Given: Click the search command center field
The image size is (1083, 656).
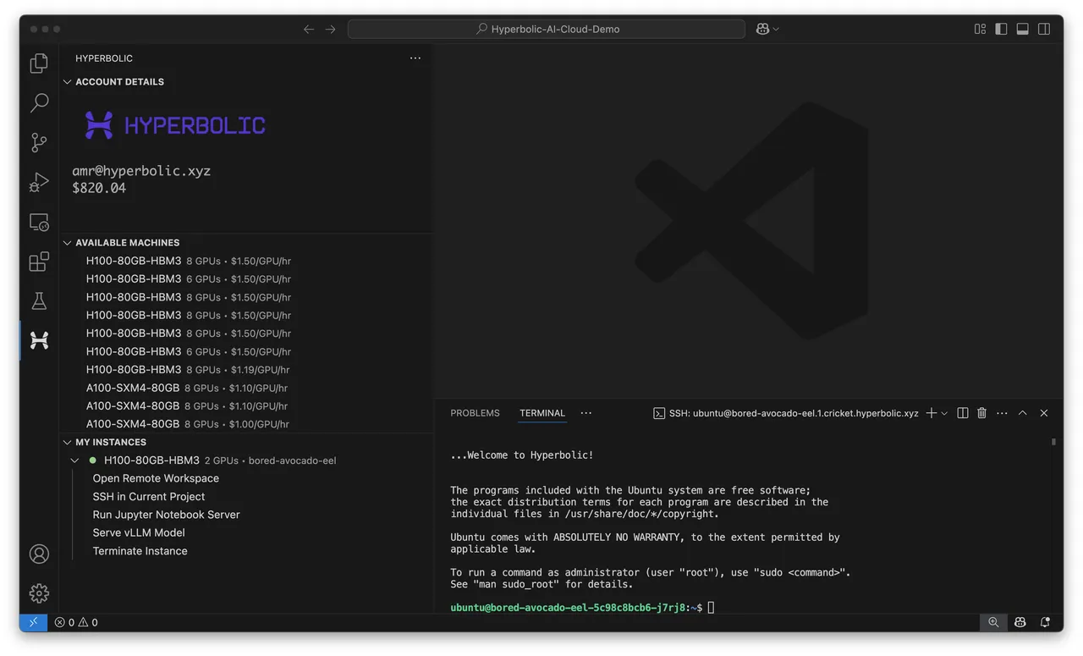Looking at the screenshot, I should point(547,29).
